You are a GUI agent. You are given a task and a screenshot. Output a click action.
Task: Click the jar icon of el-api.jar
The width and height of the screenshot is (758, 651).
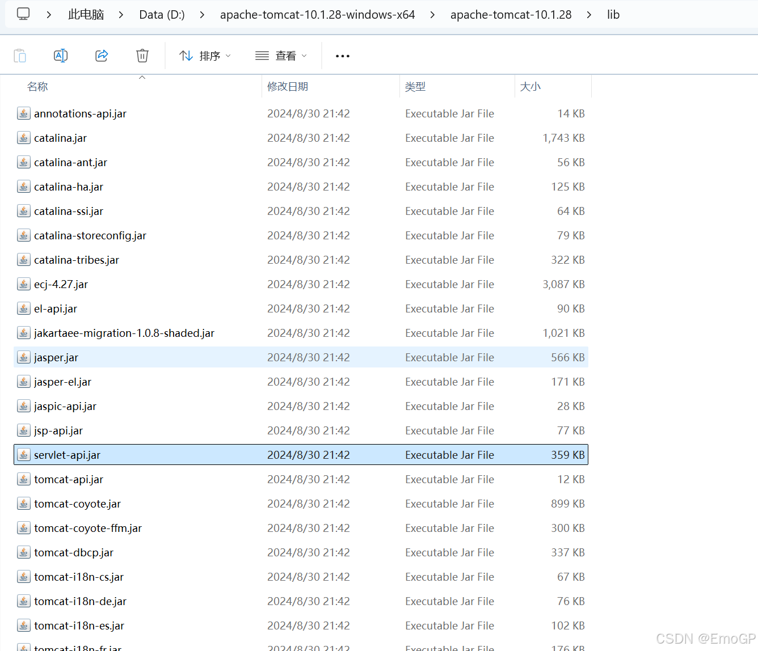point(23,308)
